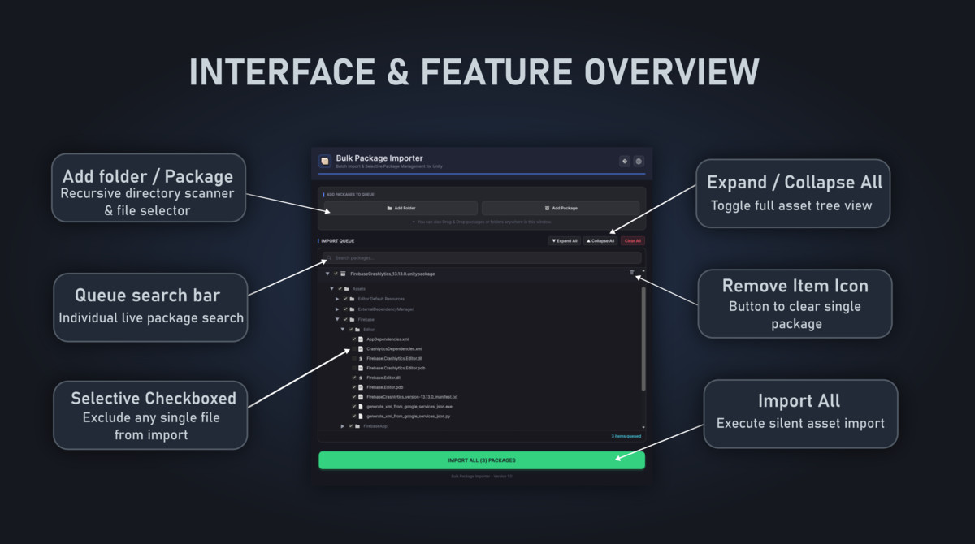The height and width of the screenshot is (544, 975).
Task: Click the IMPORT QUEUE section heading
Action: (337, 240)
